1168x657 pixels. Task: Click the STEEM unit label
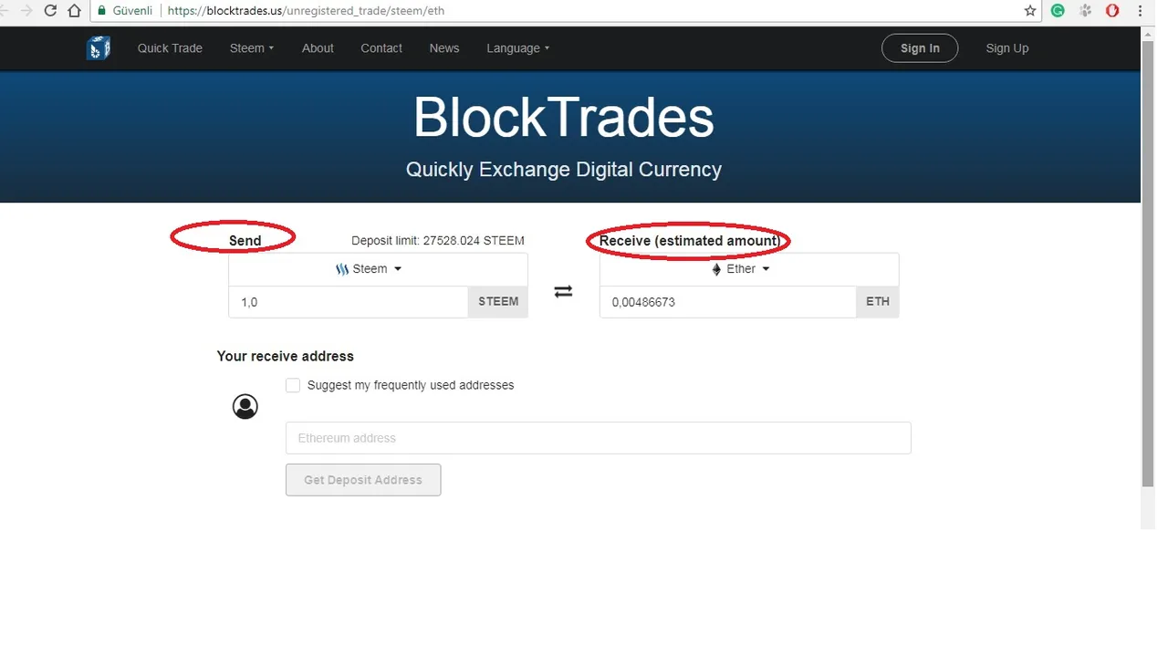[498, 302]
